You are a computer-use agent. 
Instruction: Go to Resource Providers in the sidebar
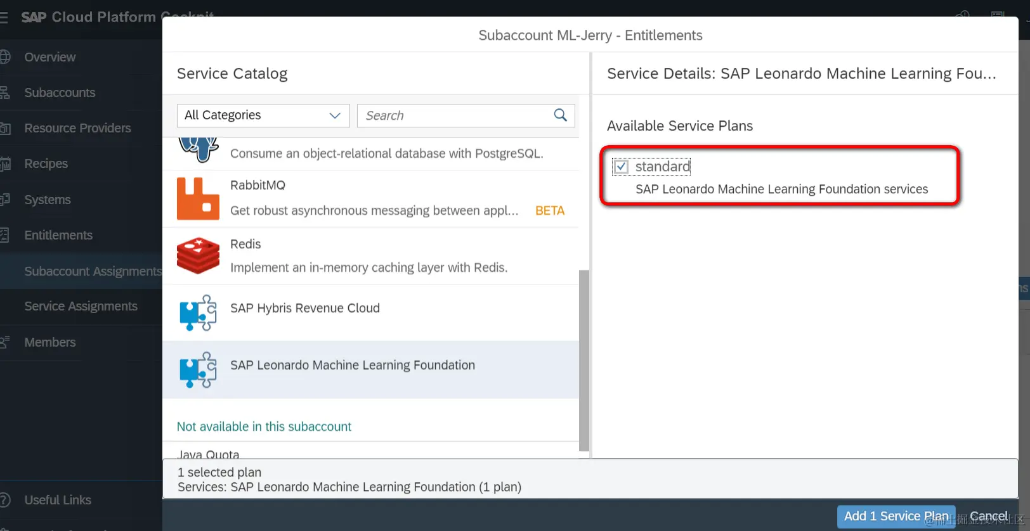pos(77,128)
